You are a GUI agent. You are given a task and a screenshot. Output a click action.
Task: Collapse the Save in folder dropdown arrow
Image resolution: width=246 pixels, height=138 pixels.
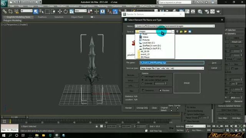coord(173,31)
